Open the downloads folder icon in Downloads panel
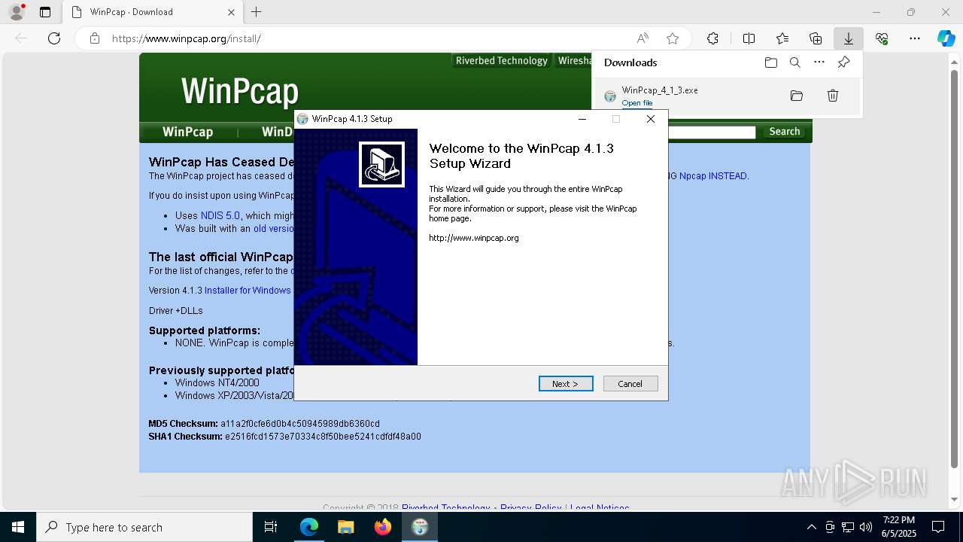Viewport: 963px width, 542px height. 770,62
